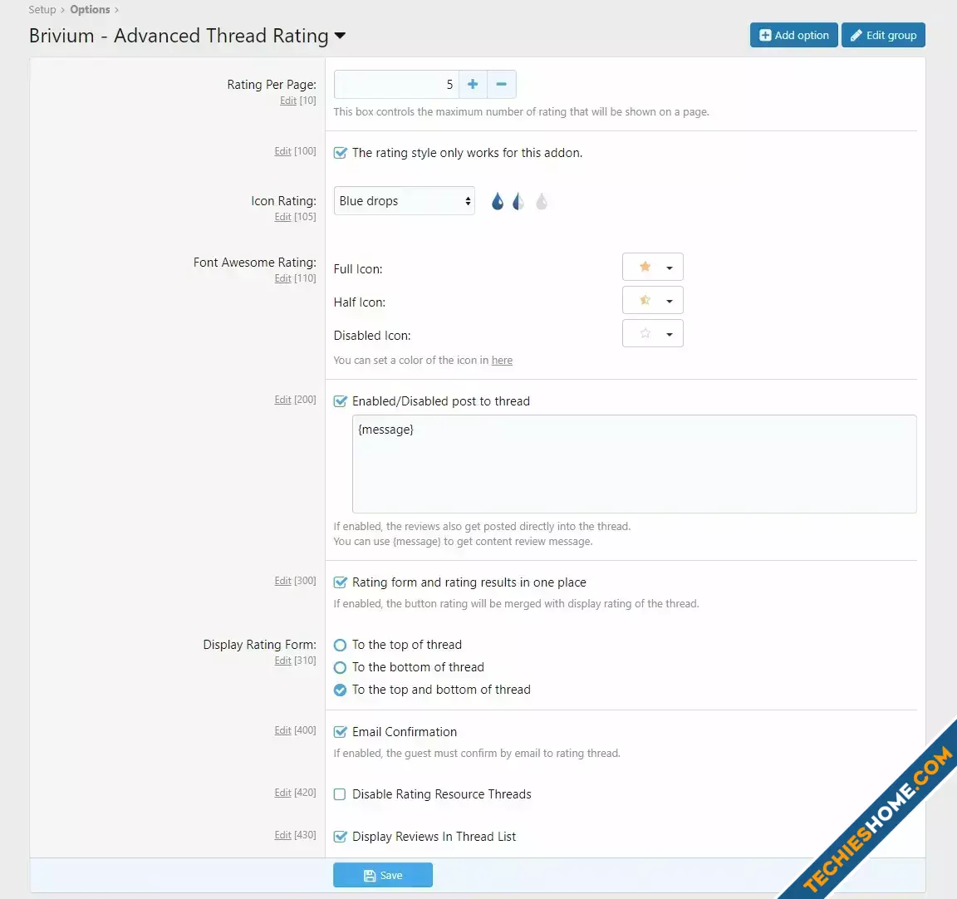Click the 'Disabled Icon:' label

[x=372, y=336]
